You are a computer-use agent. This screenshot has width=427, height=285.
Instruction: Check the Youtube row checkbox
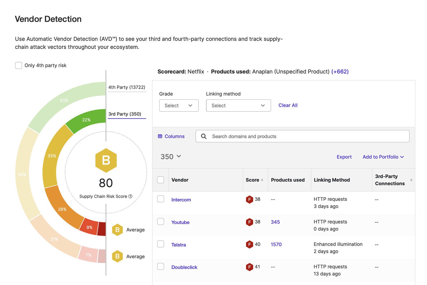pyautogui.click(x=160, y=221)
